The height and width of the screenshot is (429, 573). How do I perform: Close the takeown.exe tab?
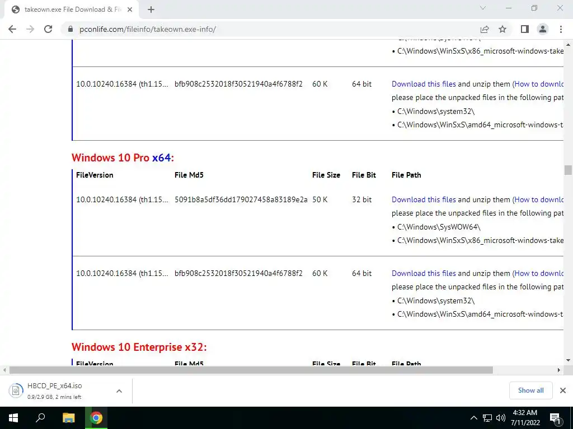click(x=130, y=10)
